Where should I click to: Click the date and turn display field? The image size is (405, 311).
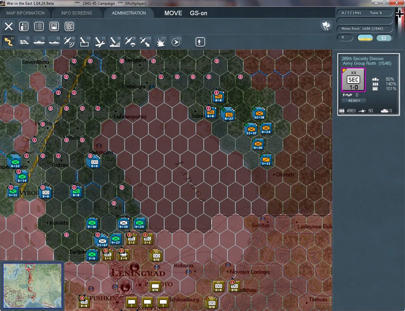(x=364, y=13)
